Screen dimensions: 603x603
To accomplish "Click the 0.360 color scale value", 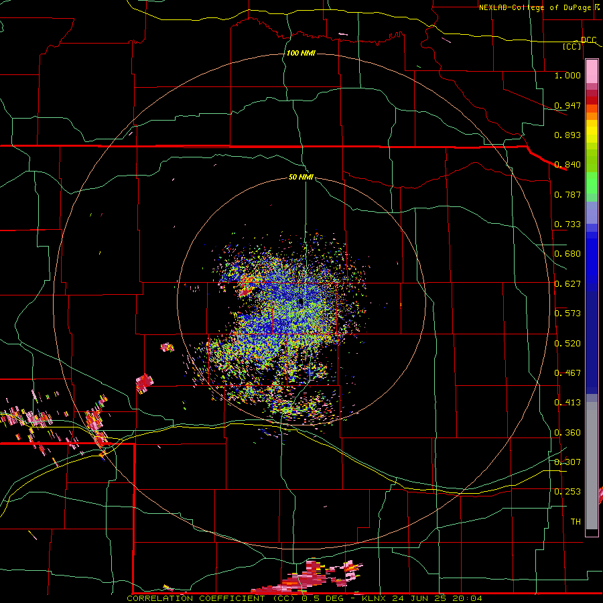I will pos(567,433).
